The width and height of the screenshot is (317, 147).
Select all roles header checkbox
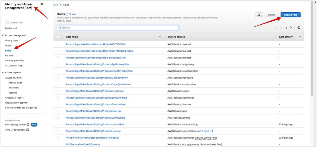point(58,37)
